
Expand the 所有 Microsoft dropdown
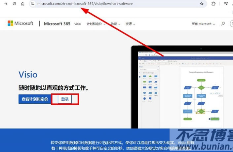203,24
